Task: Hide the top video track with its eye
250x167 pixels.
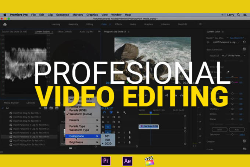Action: [119, 117]
